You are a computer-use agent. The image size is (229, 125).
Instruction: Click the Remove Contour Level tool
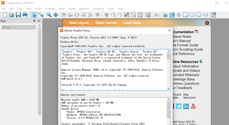133,15
